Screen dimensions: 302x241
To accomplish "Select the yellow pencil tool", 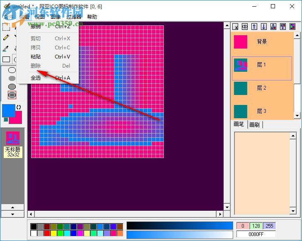I will [6, 37].
